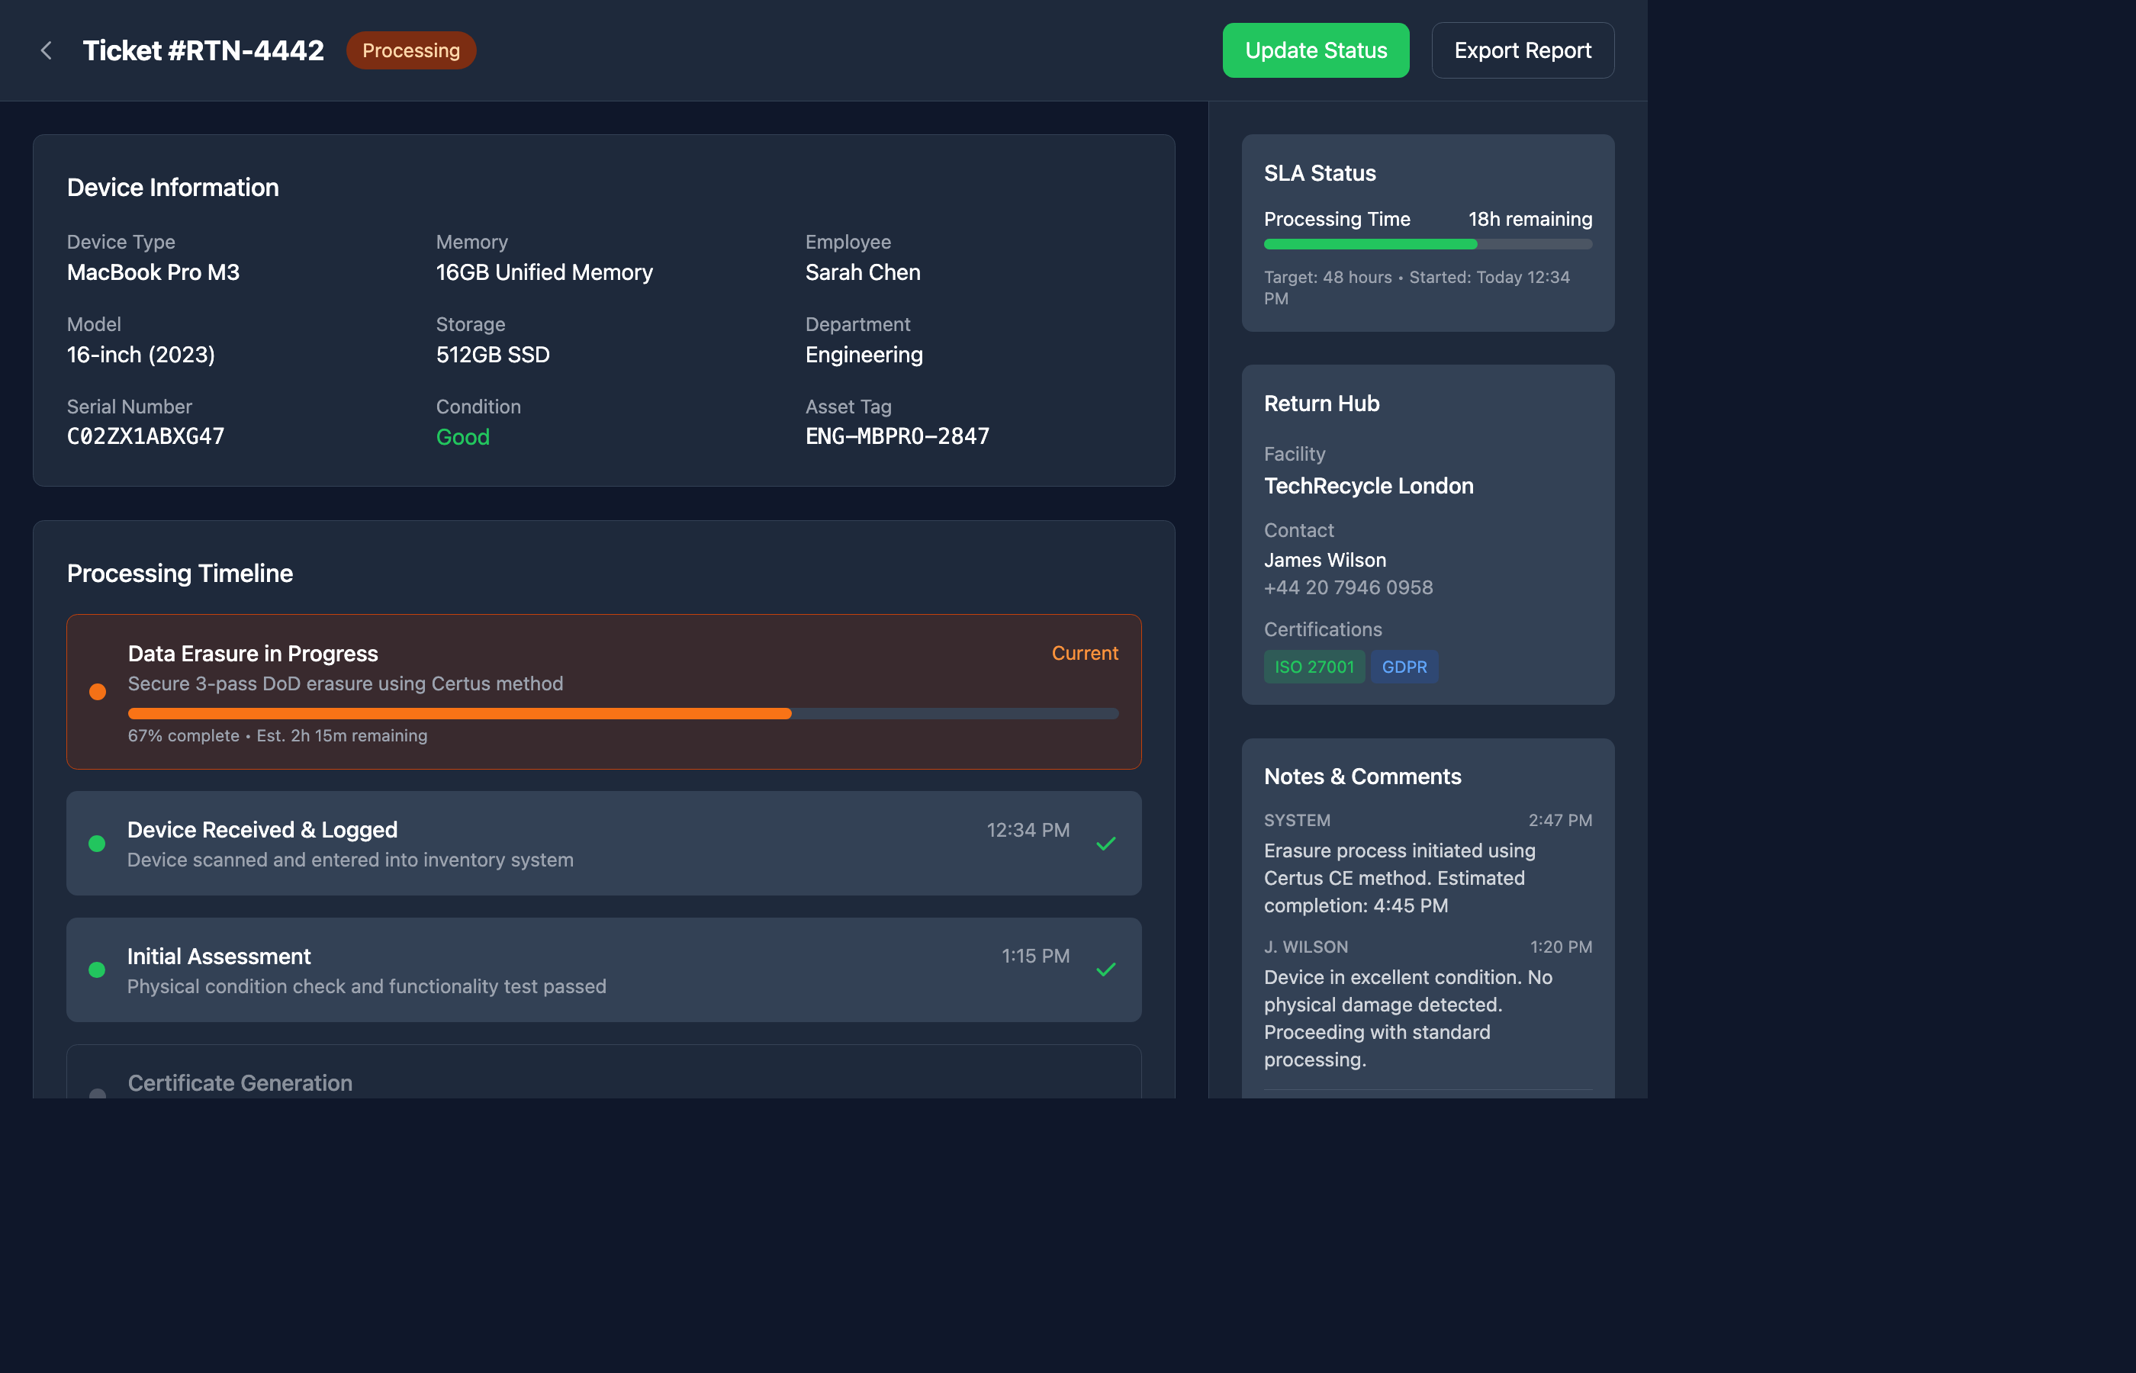
Task: Select the orange status dot on Data Erasure
Action: coord(98,691)
